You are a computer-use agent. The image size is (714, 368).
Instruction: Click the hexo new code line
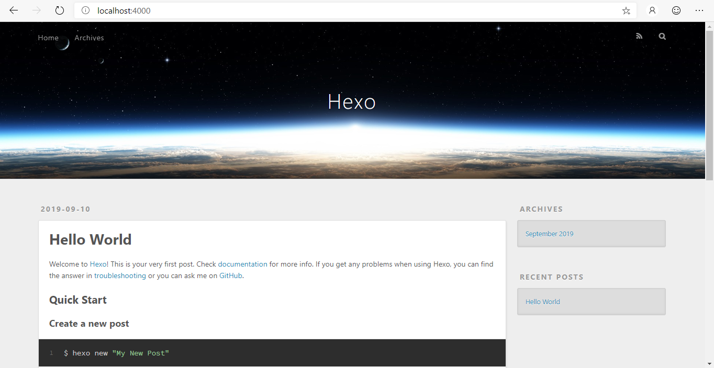(116, 353)
